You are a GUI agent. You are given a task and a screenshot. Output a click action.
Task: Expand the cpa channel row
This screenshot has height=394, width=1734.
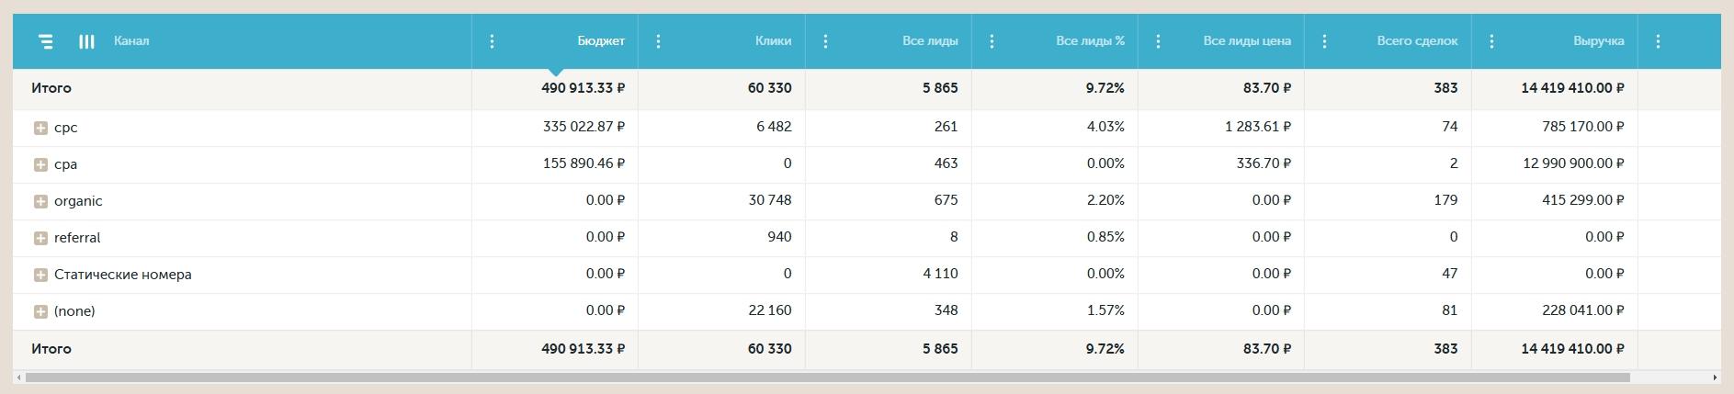click(40, 164)
